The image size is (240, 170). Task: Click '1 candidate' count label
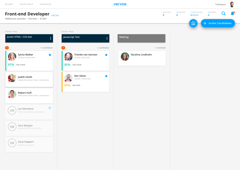(x=160, y=48)
